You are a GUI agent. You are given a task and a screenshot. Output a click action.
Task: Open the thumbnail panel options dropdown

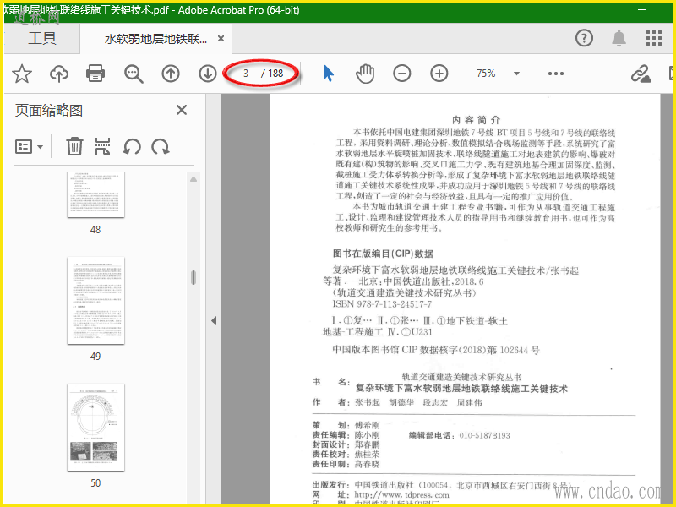[x=30, y=147]
